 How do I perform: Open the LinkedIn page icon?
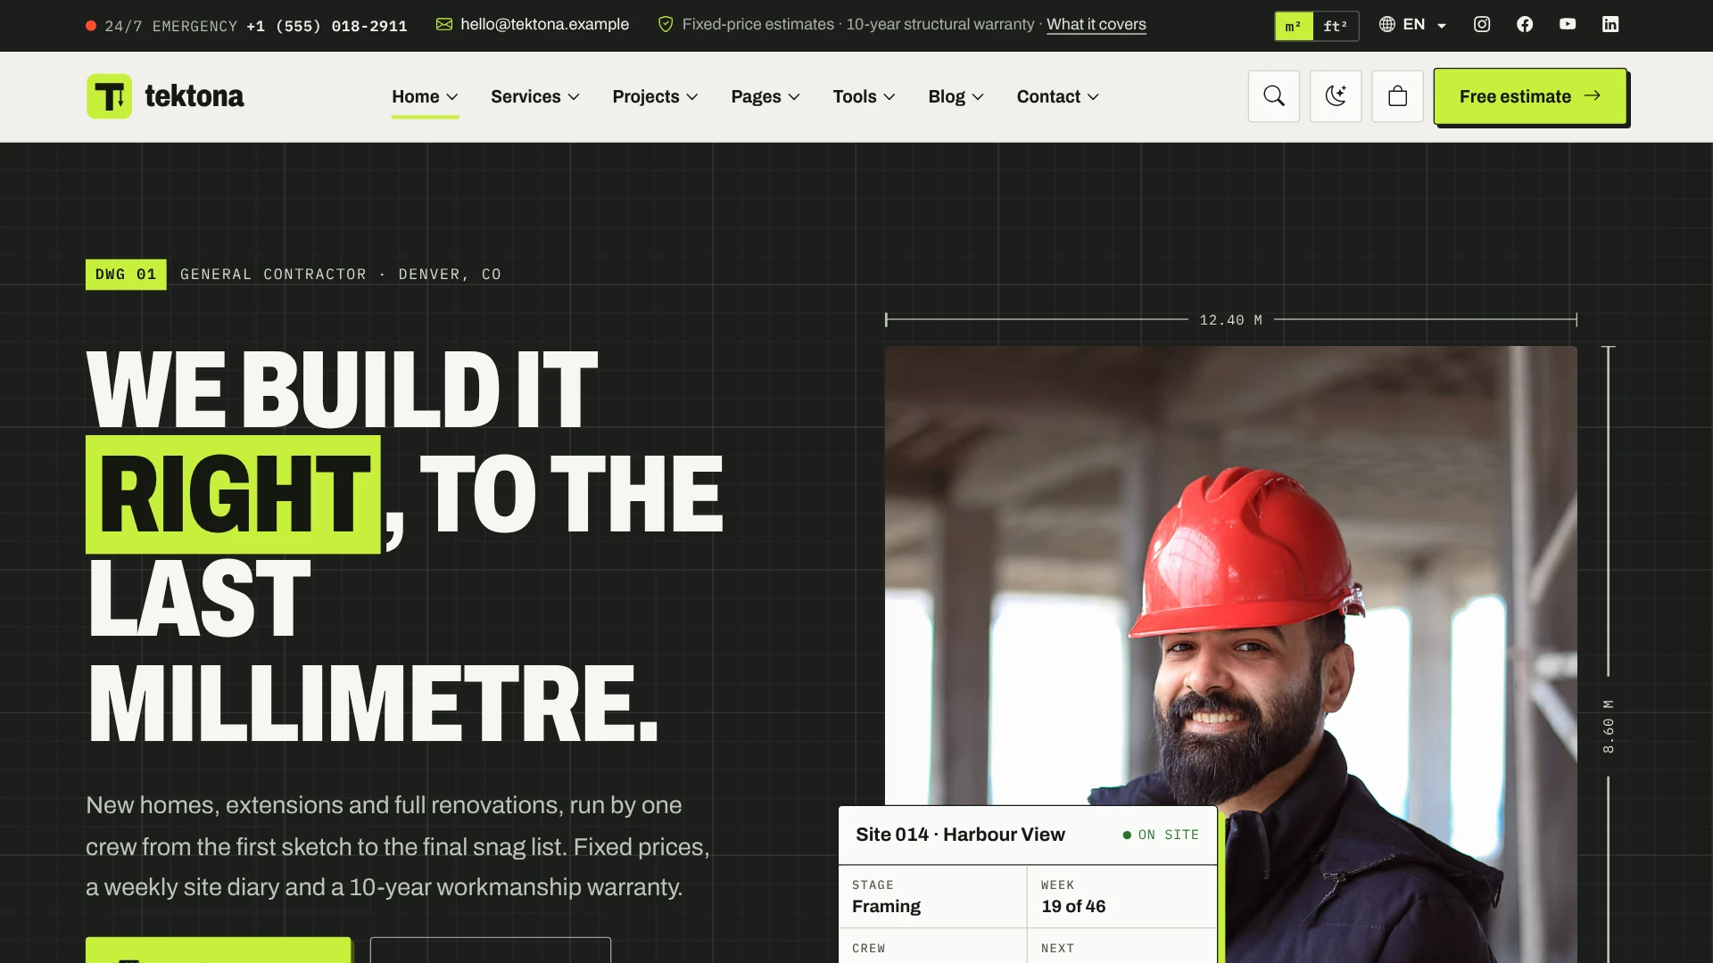click(1610, 24)
